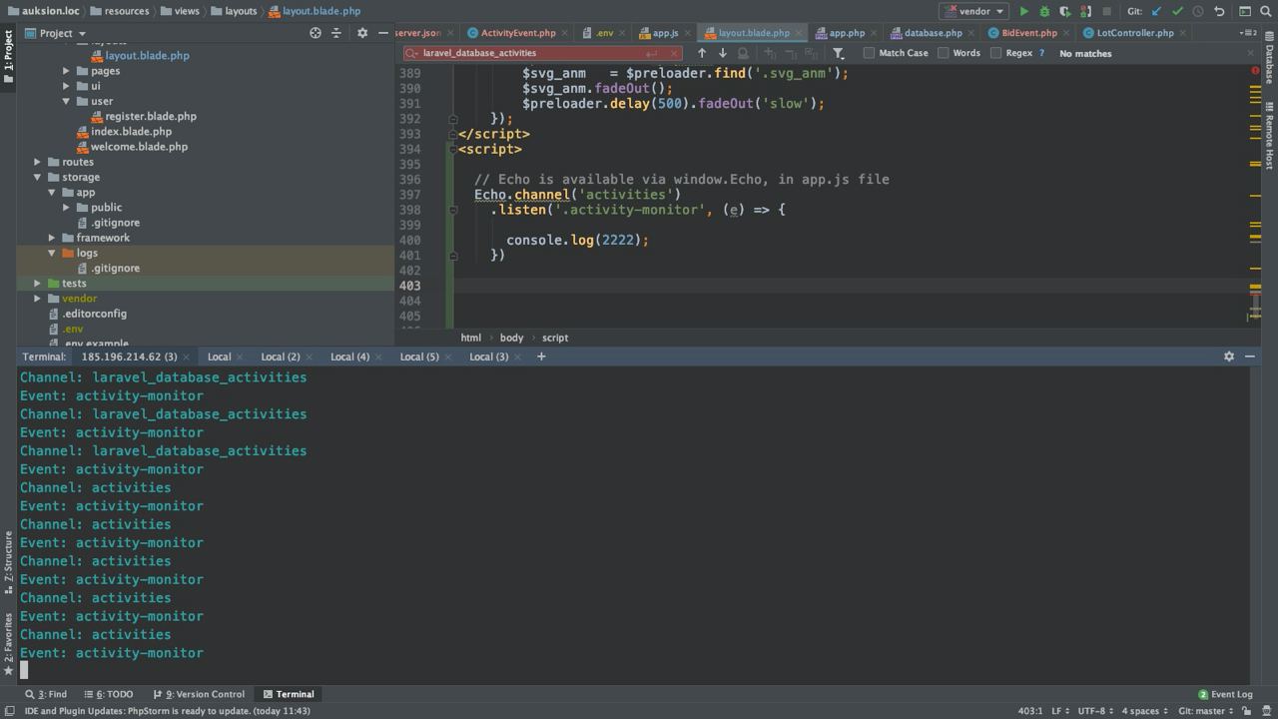This screenshot has height=719, width=1278.
Task: Open LotController.php editor tab
Action: [1135, 33]
